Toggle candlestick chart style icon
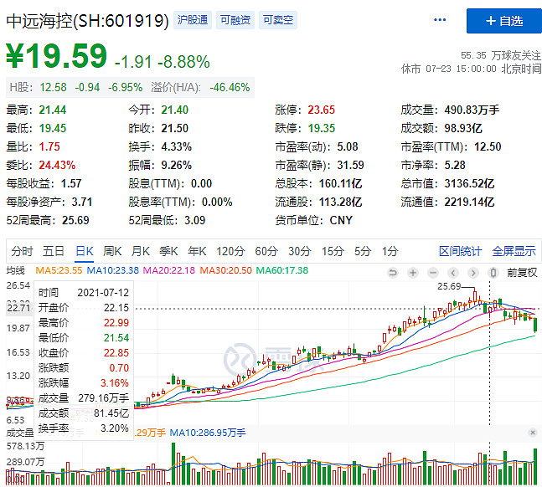The height and width of the screenshot is (487, 542). tap(493, 273)
